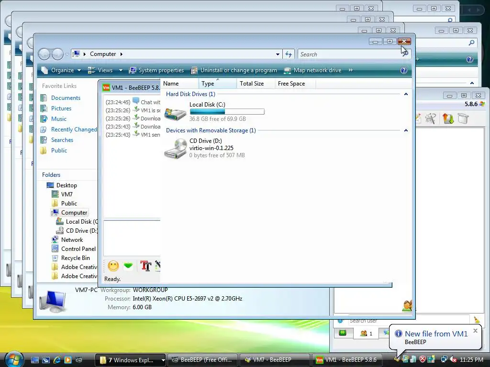This screenshot has width=490, height=367.
Task: Open the Views dropdown arrow
Action: point(121,71)
